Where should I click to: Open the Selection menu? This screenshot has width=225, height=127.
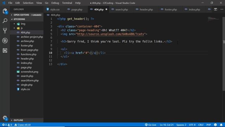coord(28,3)
